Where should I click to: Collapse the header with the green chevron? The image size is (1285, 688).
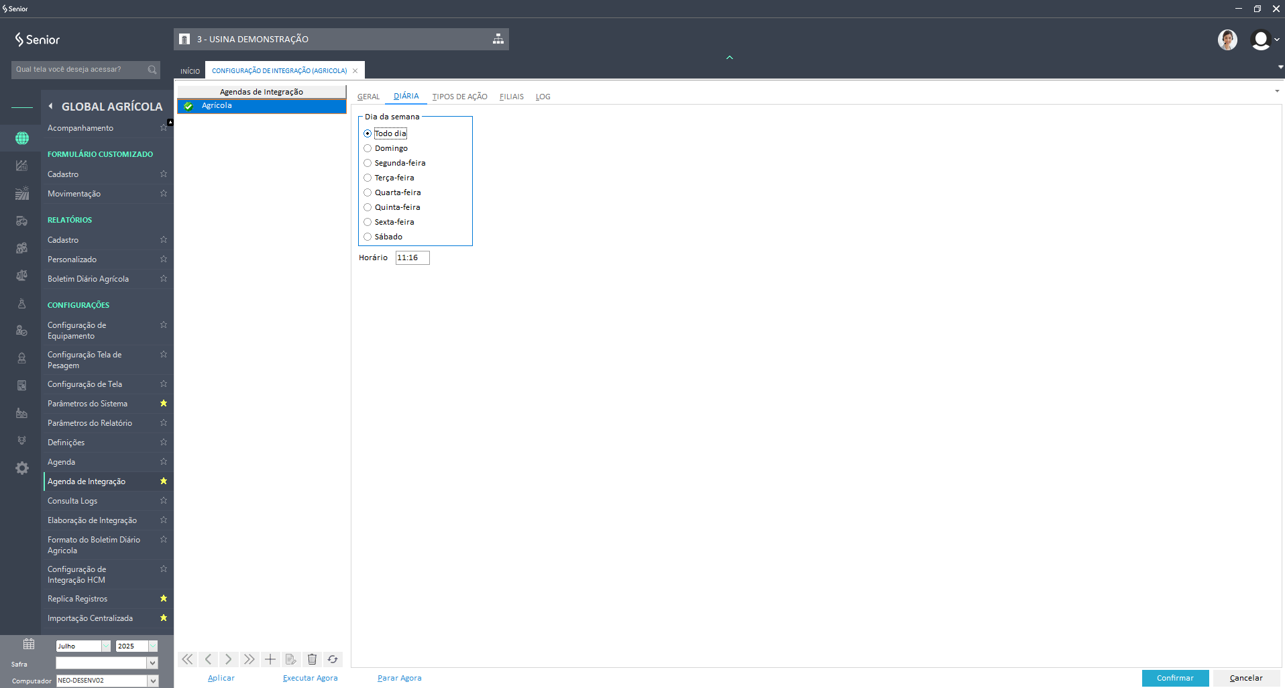point(730,58)
